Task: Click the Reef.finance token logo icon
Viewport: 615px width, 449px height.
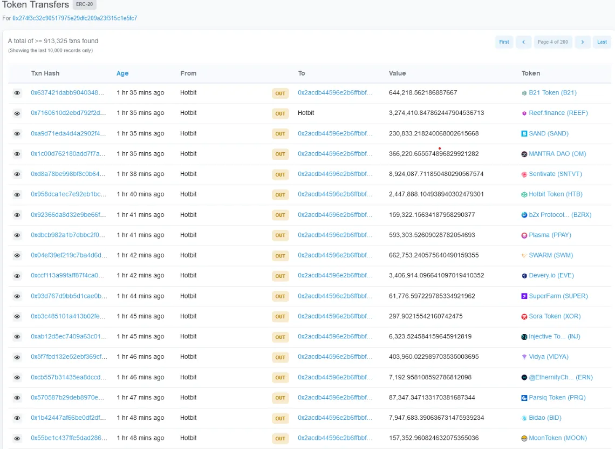Action: pos(524,113)
